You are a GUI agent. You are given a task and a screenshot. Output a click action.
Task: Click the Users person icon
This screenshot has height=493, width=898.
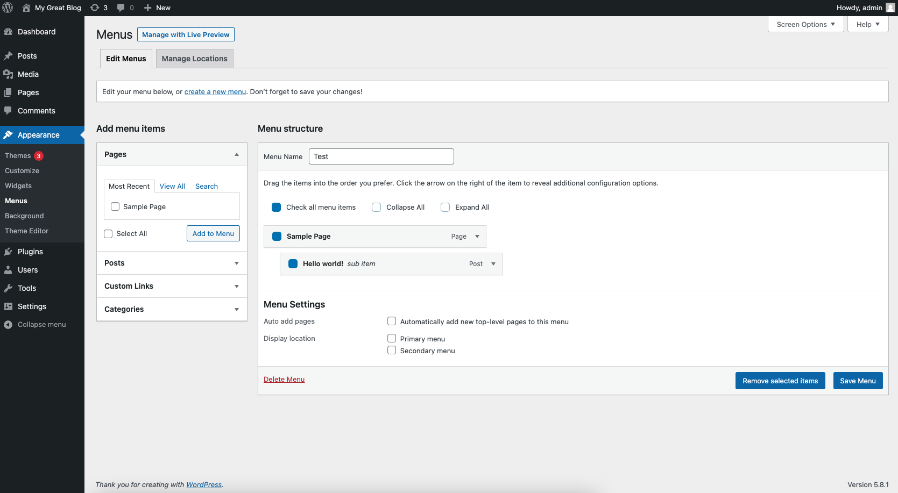[8, 270]
